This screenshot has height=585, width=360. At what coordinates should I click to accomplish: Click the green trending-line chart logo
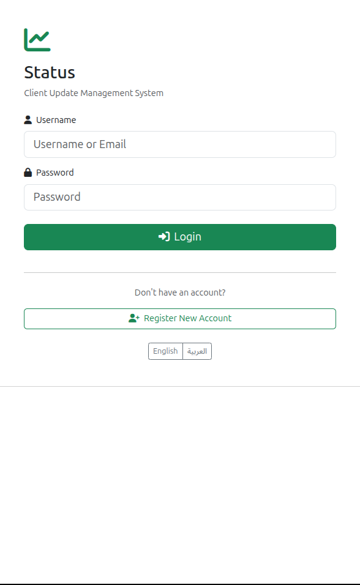coord(37,38)
